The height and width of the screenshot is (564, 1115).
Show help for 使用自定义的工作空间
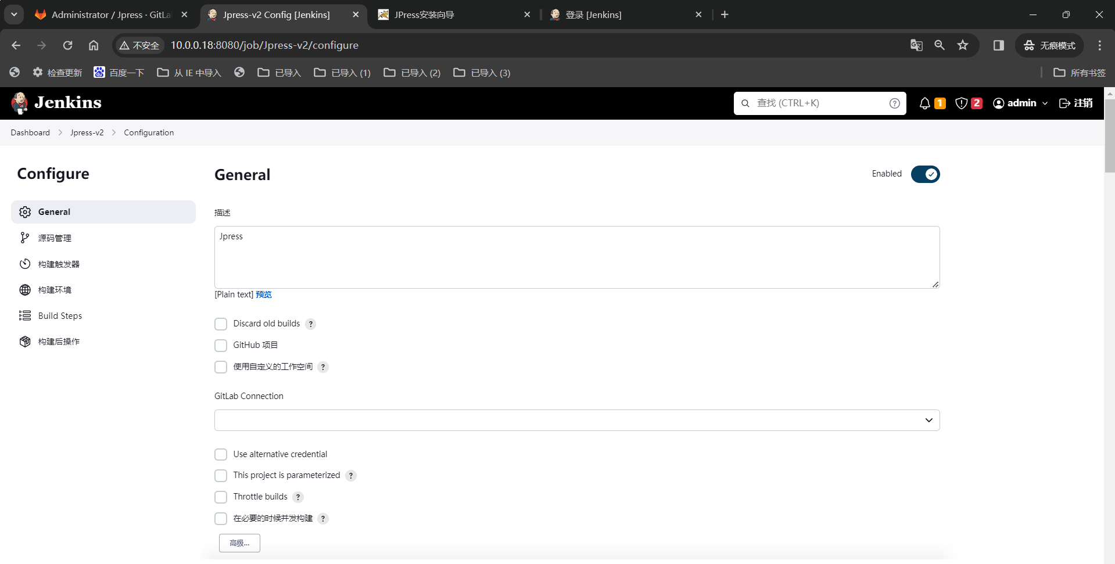point(323,367)
